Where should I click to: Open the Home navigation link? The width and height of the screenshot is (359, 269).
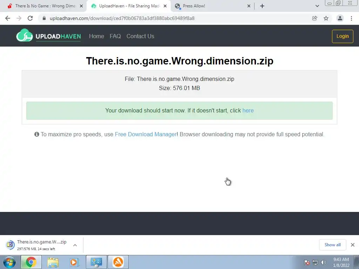(x=96, y=36)
